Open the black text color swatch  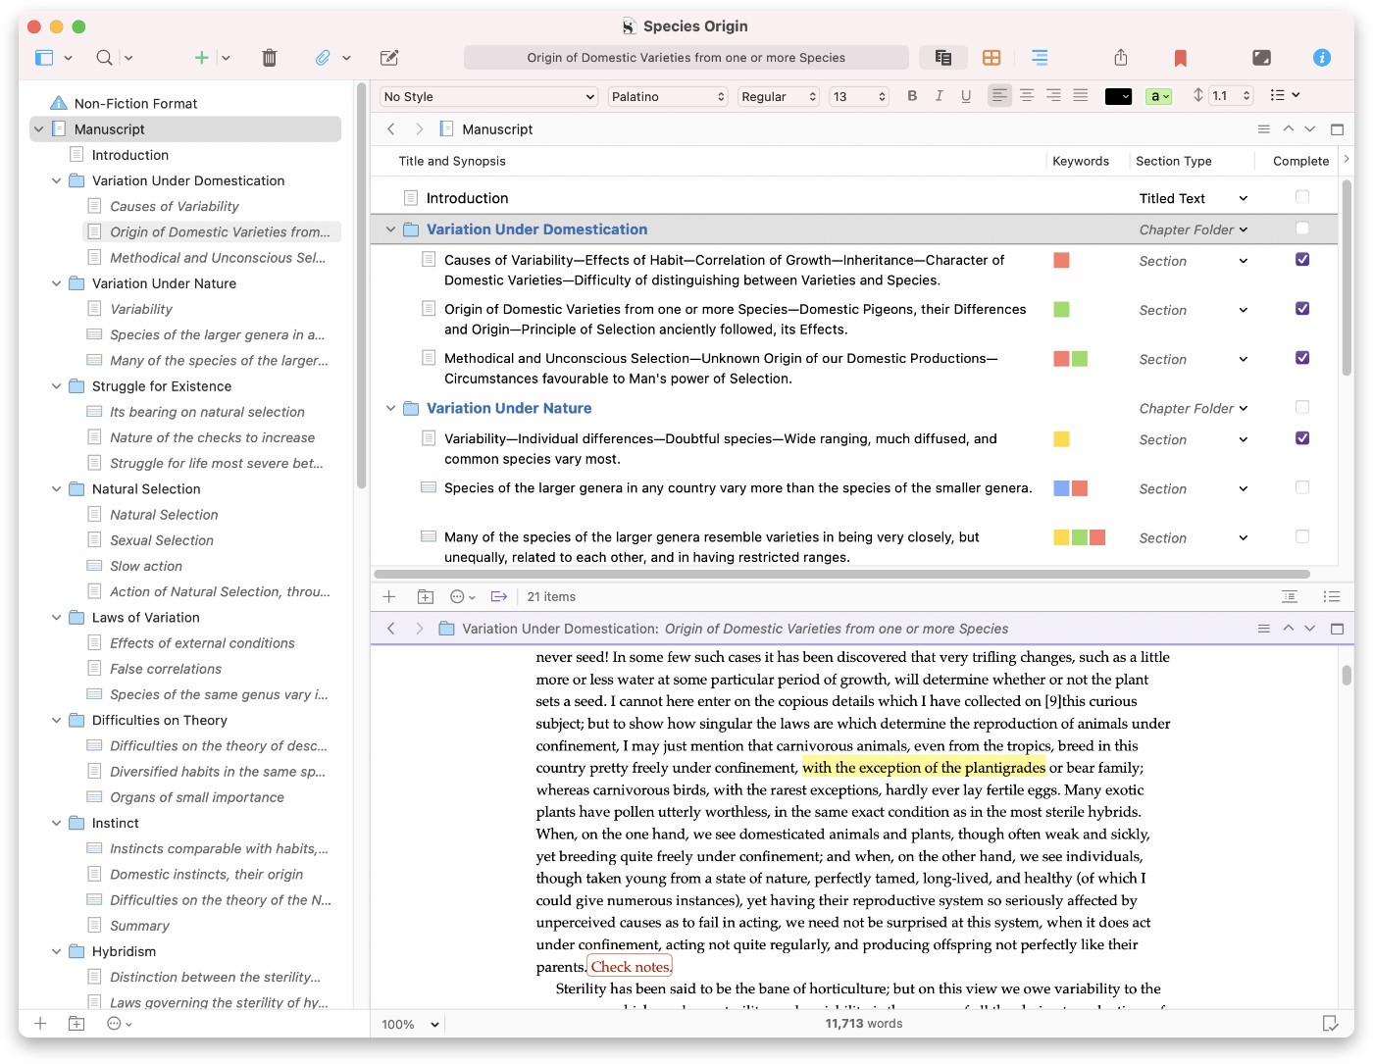tap(1118, 96)
